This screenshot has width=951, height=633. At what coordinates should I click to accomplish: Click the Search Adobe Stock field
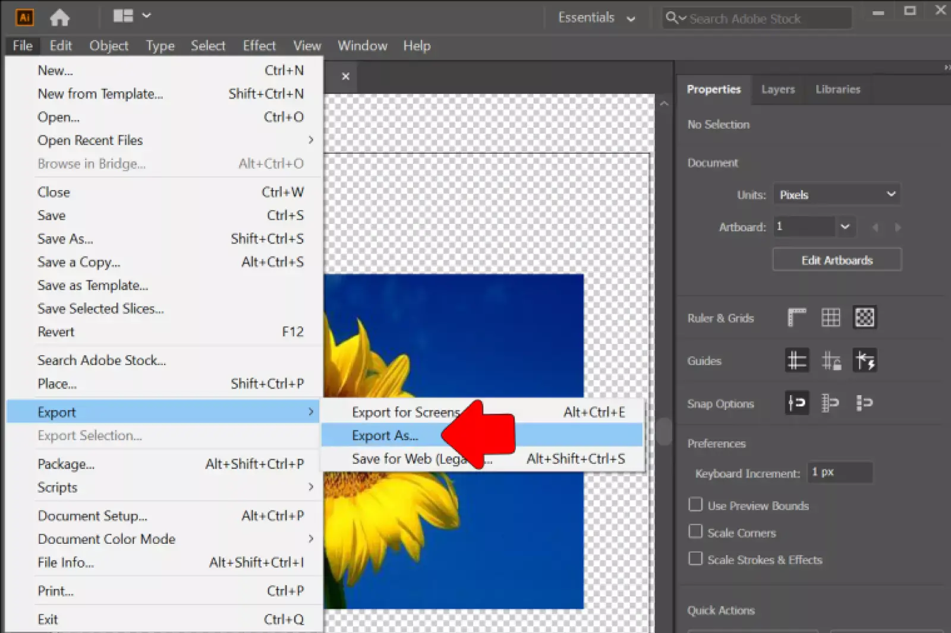757,18
